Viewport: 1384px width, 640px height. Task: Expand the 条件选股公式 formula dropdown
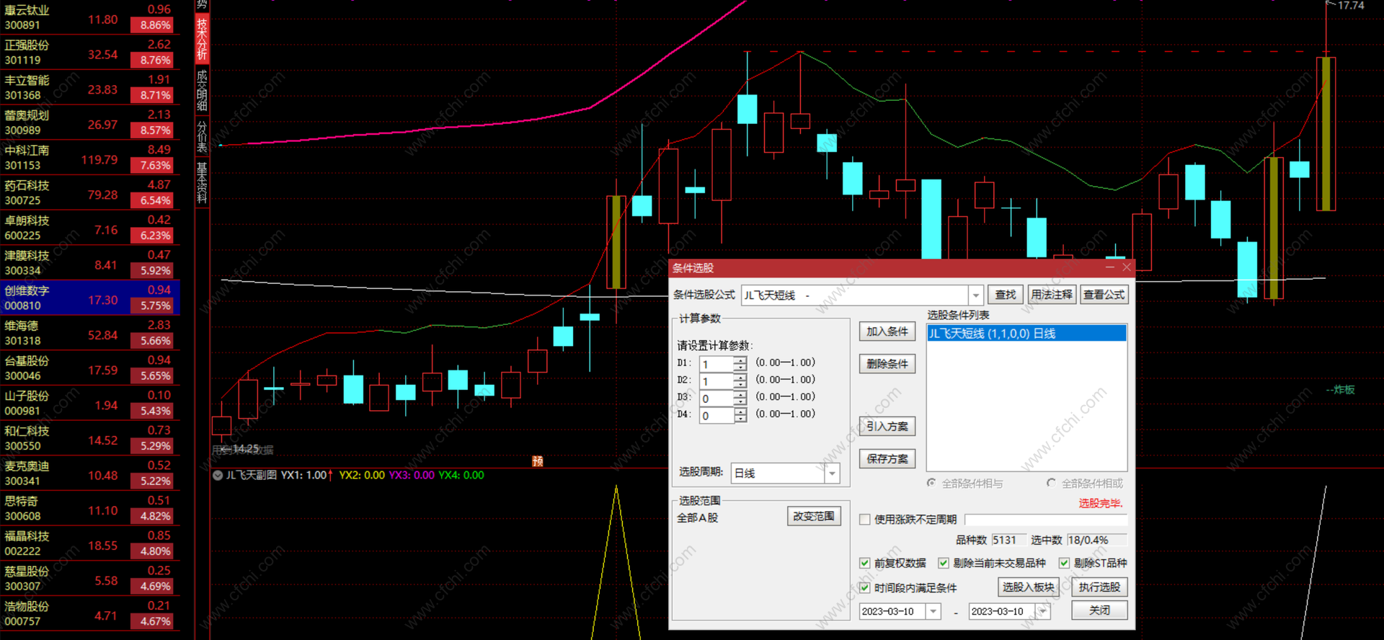(x=975, y=295)
